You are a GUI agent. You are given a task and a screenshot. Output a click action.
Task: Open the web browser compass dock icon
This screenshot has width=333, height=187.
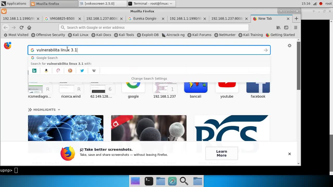(172, 181)
